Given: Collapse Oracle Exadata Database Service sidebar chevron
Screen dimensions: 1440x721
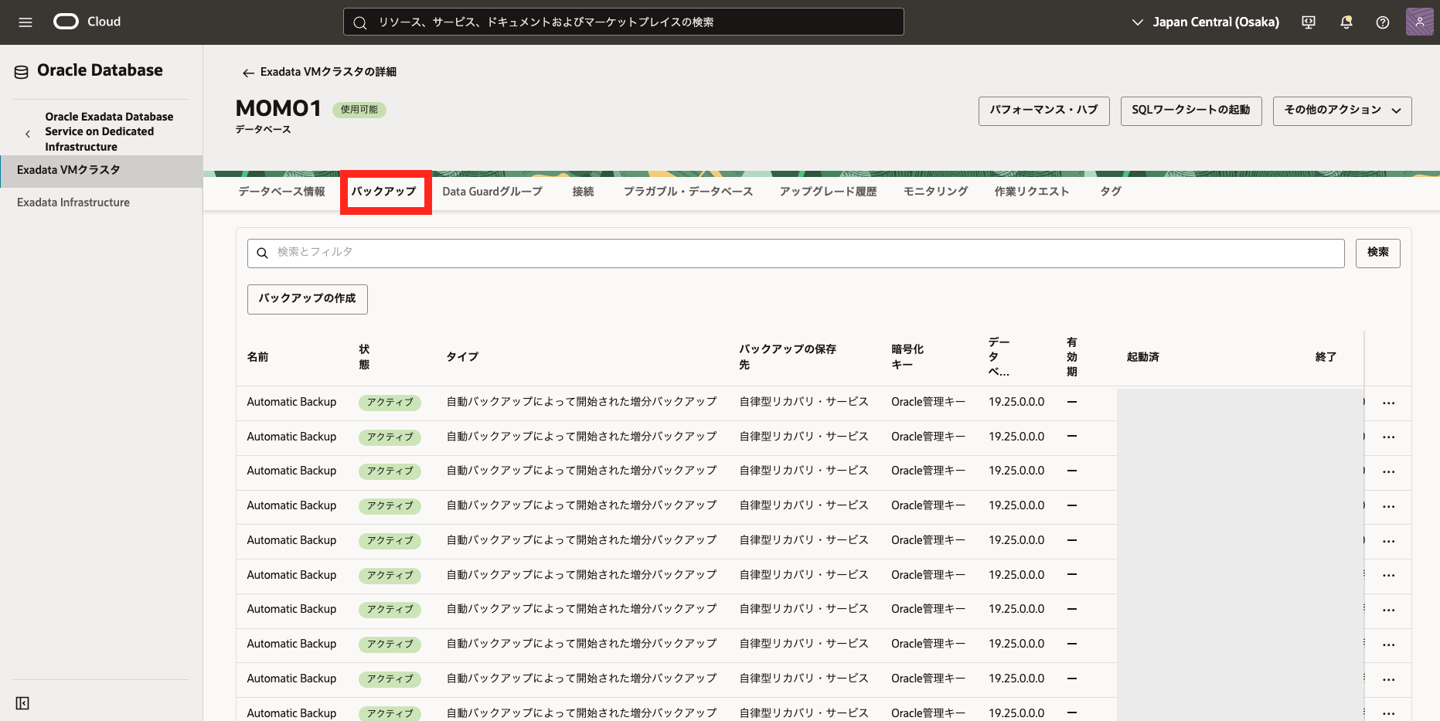Looking at the screenshot, I should (x=28, y=133).
